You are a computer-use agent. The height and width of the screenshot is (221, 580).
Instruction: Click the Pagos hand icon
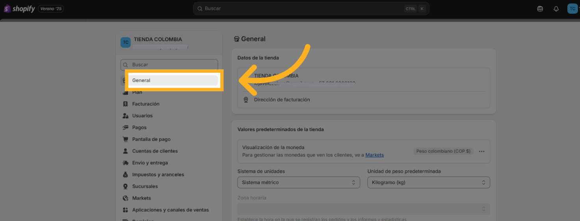coord(125,128)
